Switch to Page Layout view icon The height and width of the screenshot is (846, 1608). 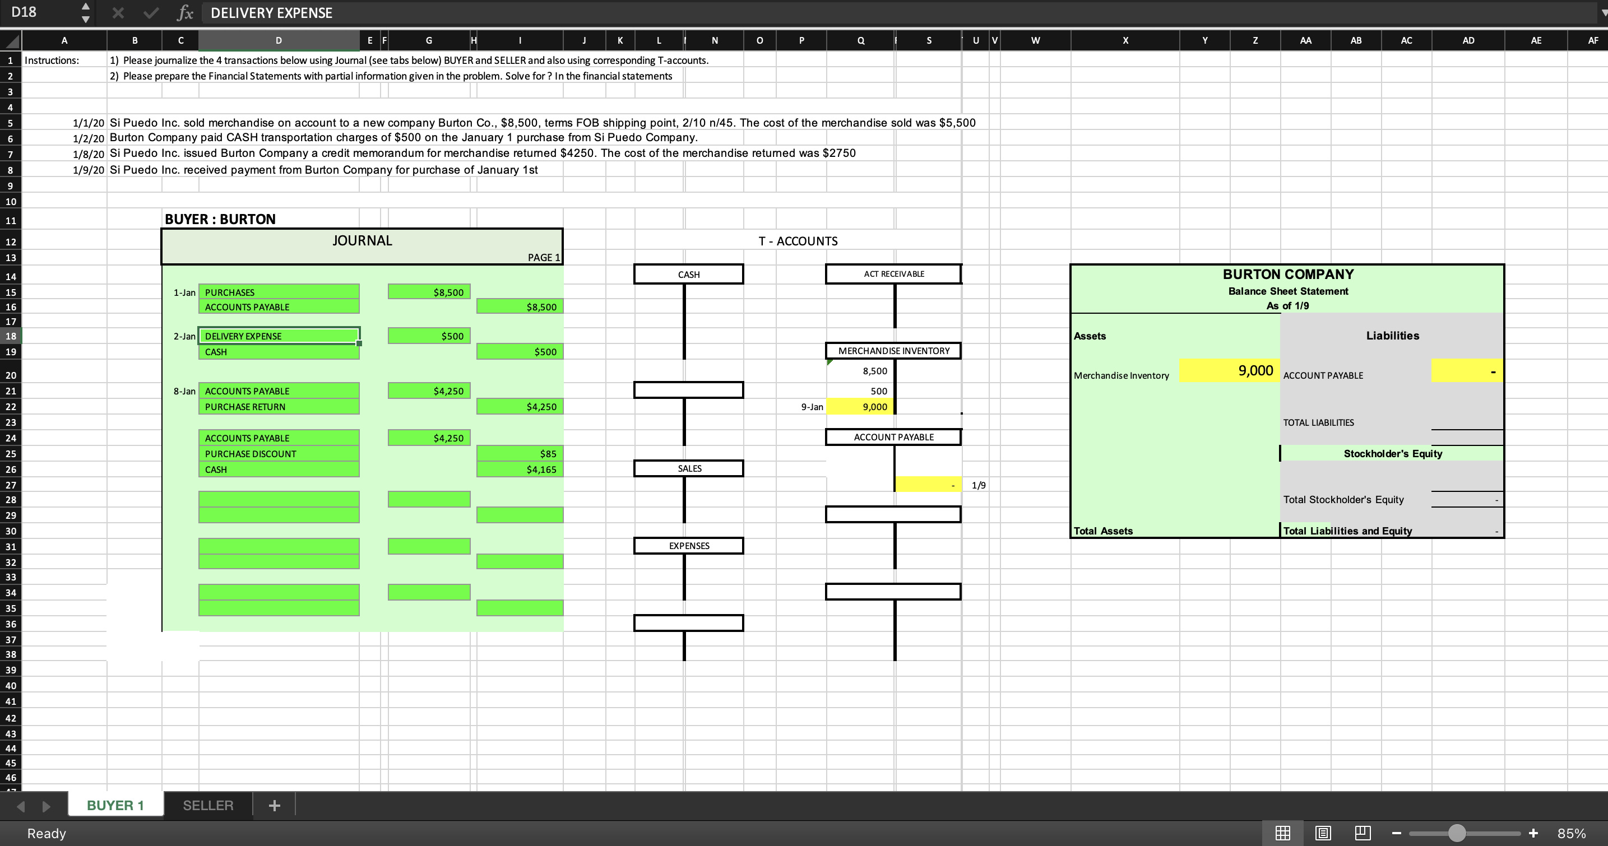tap(1322, 833)
